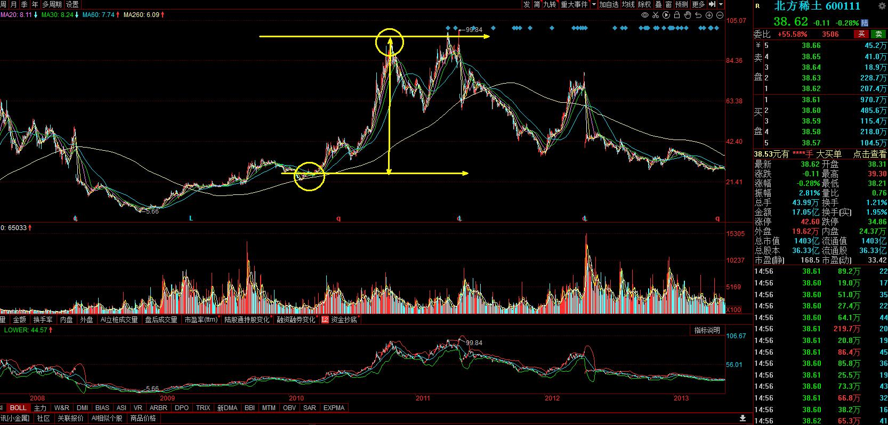Viewport: 888px width, 425px height.
Task: Zoom out with the minus circle icon
Action: (720, 15)
